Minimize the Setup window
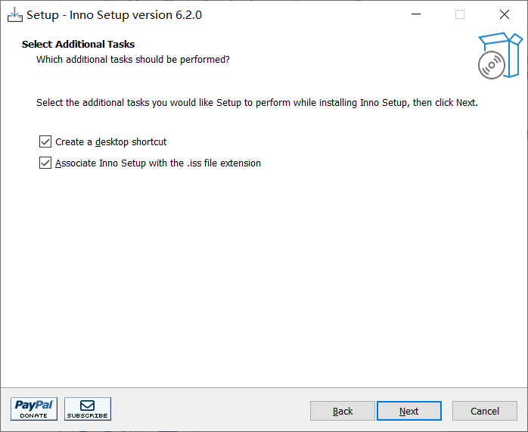The image size is (528, 432). (x=416, y=14)
